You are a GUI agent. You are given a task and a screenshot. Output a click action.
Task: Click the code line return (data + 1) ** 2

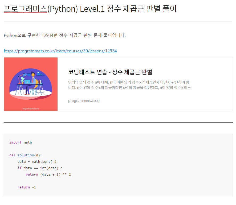(48, 175)
